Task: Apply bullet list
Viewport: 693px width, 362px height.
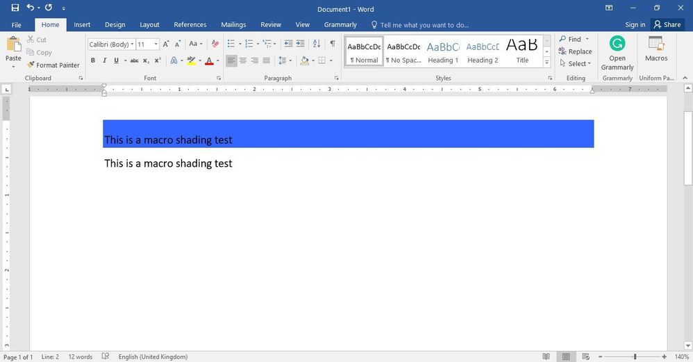Action: pyautogui.click(x=231, y=43)
